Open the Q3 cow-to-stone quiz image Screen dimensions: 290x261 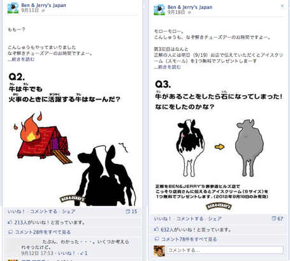point(219,144)
